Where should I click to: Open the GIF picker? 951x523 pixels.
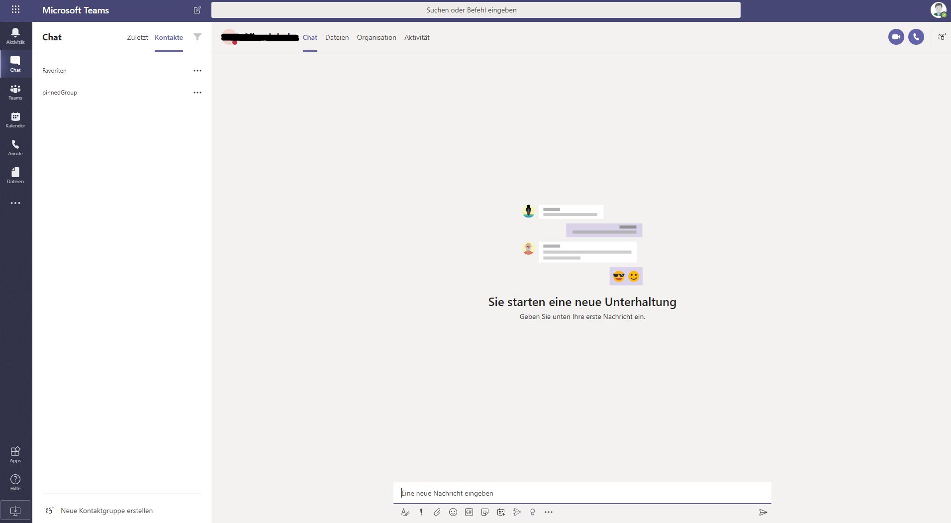tap(469, 512)
